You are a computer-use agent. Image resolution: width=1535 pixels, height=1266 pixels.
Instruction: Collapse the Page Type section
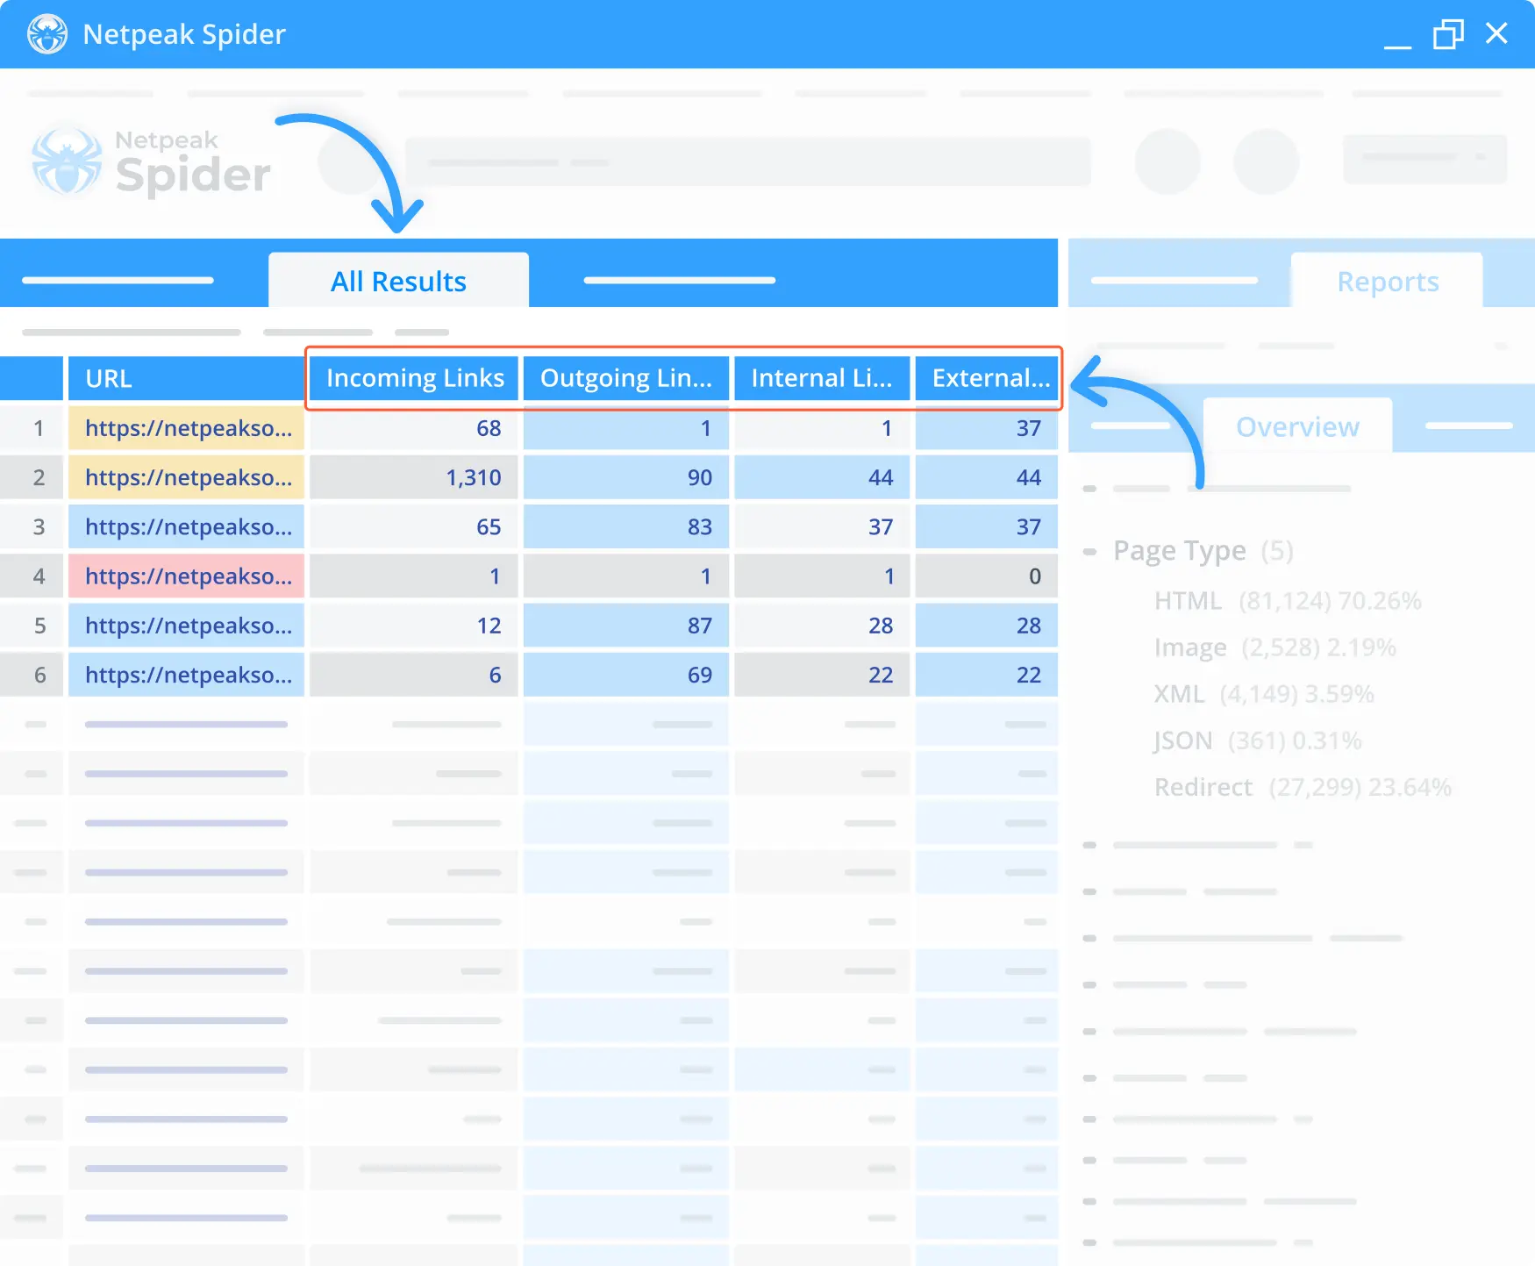[x=1090, y=552]
